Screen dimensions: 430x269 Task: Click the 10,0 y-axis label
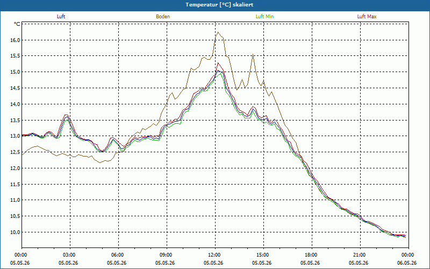(16, 232)
